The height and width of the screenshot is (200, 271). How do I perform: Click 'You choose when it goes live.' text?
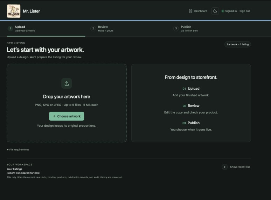[191, 129]
